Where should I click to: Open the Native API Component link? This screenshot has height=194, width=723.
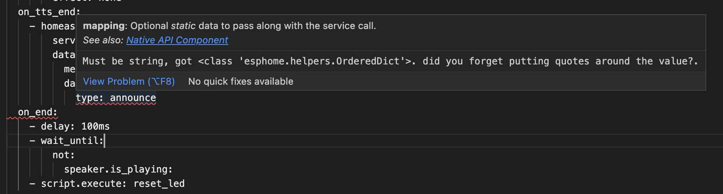click(x=177, y=40)
